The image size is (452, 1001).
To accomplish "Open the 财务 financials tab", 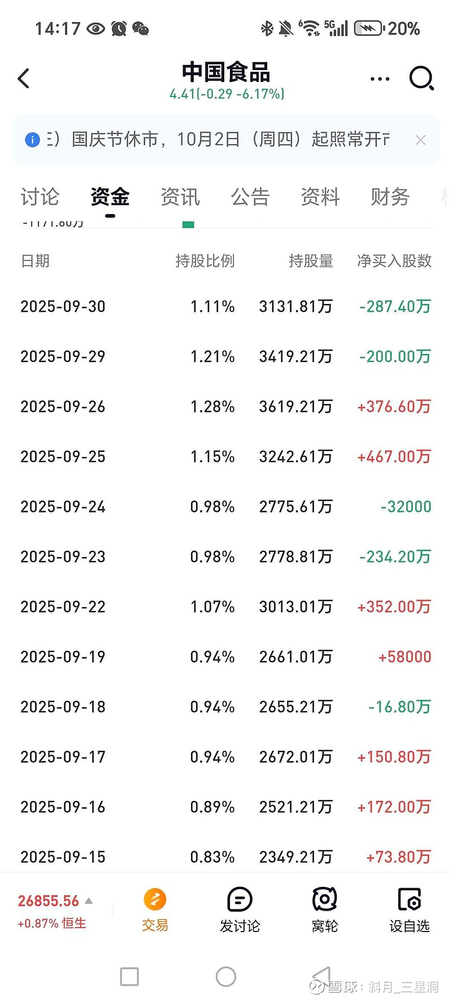I will (x=390, y=197).
